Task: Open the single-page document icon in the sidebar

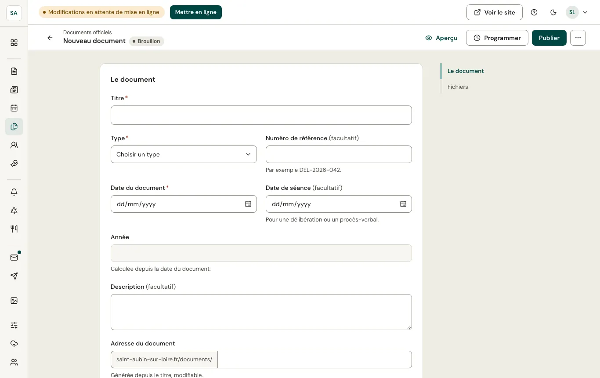Action: 14,71
